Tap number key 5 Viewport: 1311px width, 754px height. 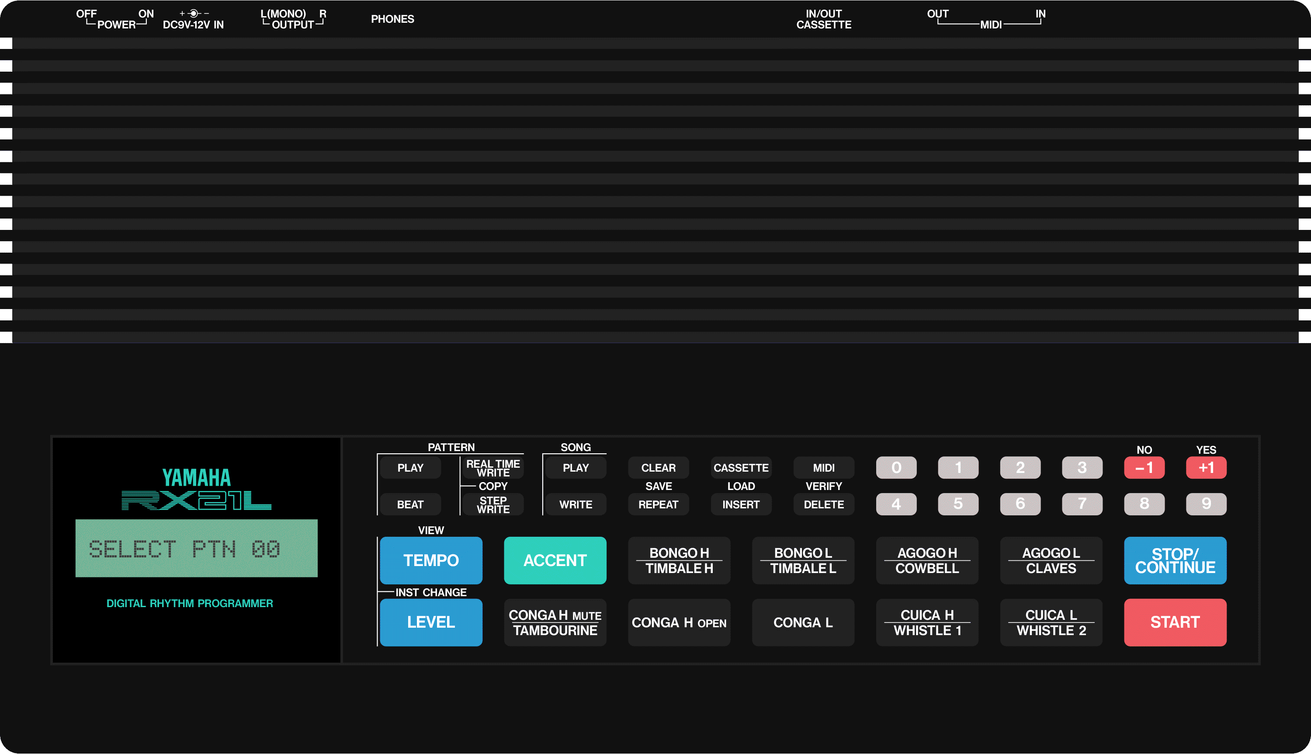[958, 504]
